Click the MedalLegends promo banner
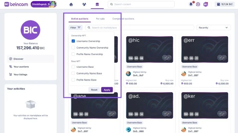Viewport: 238px width, 133px height. coord(44,4)
